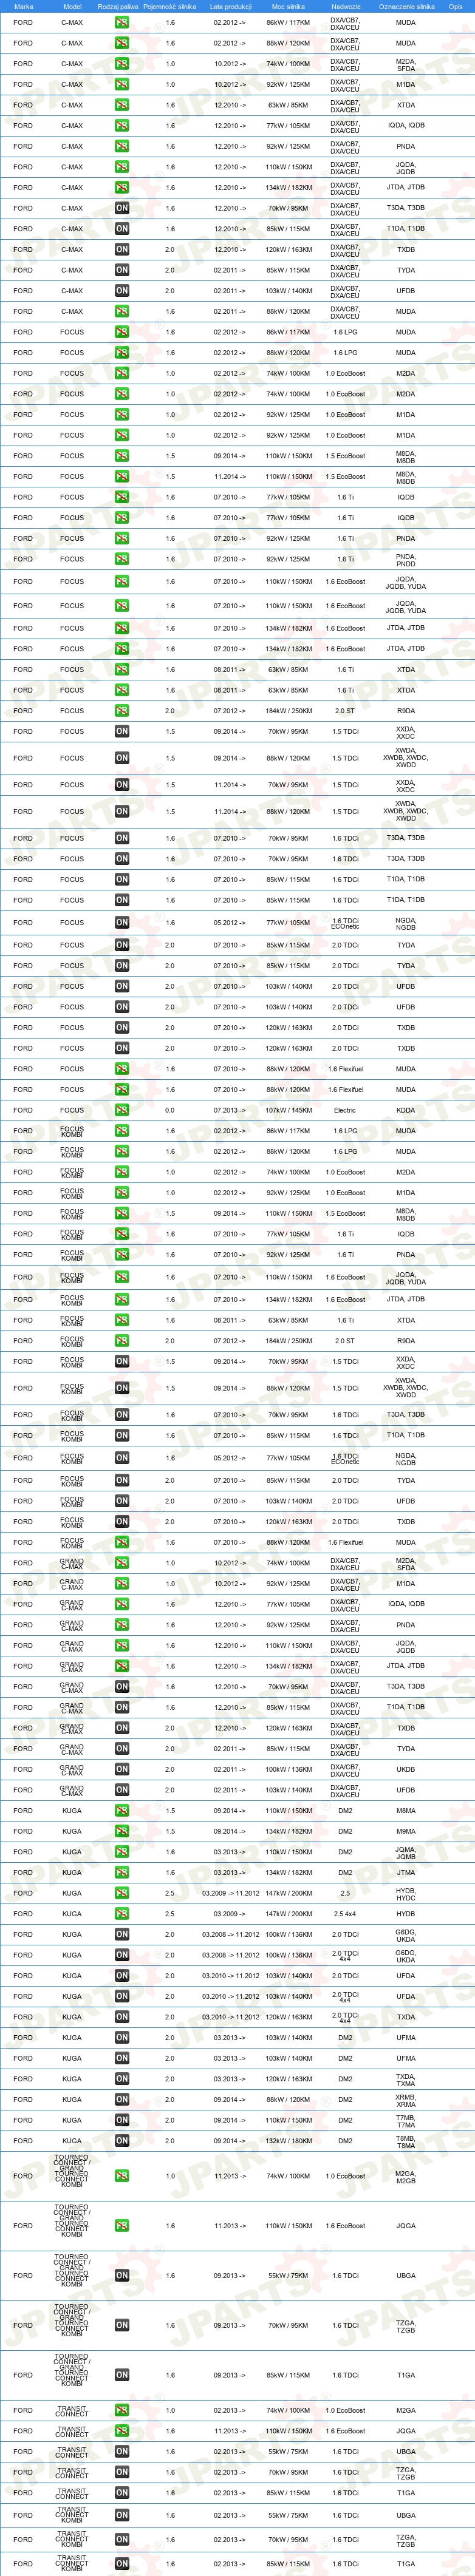This screenshot has width=475, height=2576.
Task: Click petrol icon in TOURNEO CONNECT JQGA row
Action: [x=121, y=2226]
